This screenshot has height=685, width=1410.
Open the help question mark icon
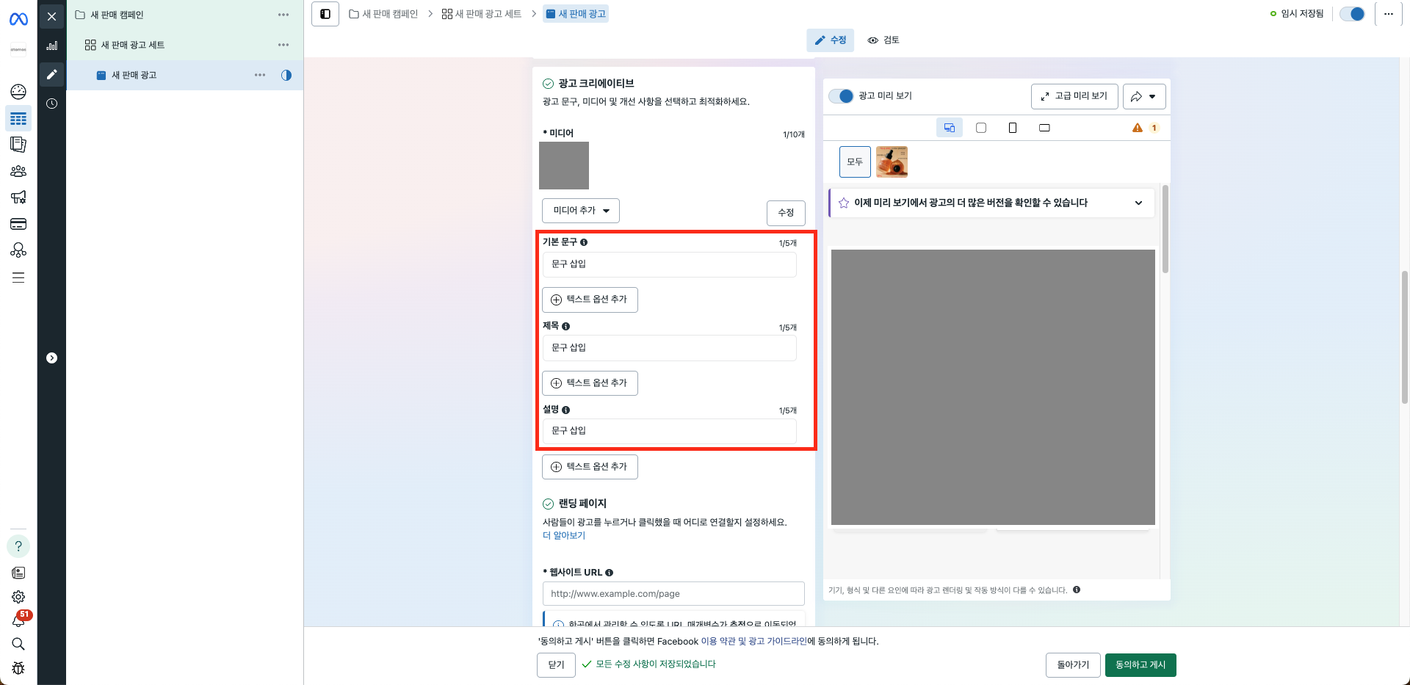click(x=18, y=546)
